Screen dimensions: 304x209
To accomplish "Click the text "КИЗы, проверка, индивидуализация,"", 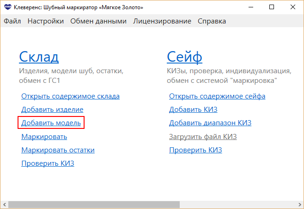I will coord(229,71).
